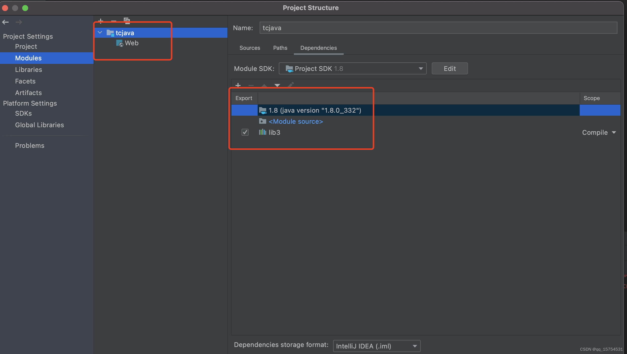The height and width of the screenshot is (354, 627).
Task: Open the Artifacts settings section
Action: click(28, 93)
